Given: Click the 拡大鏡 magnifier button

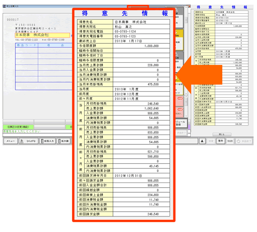Looking at the screenshot, I should click(x=64, y=141).
